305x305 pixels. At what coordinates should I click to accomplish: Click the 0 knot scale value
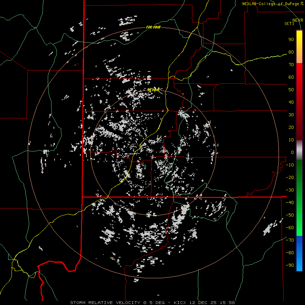coord(292,152)
